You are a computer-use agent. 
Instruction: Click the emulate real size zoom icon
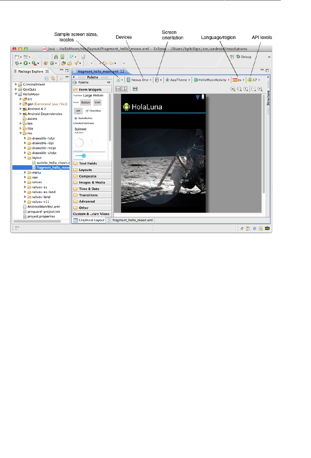point(233,89)
